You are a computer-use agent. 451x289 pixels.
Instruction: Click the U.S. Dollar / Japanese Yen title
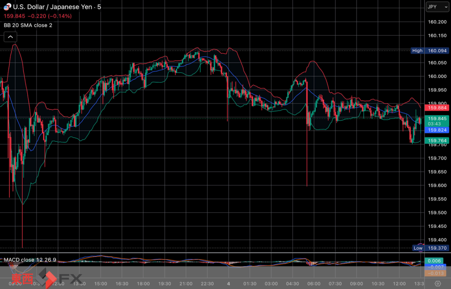52,7
